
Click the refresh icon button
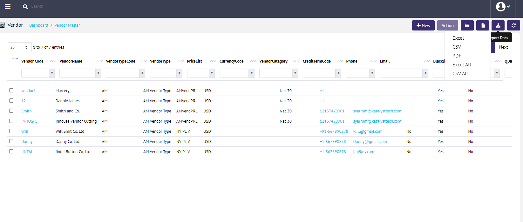click(x=513, y=25)
